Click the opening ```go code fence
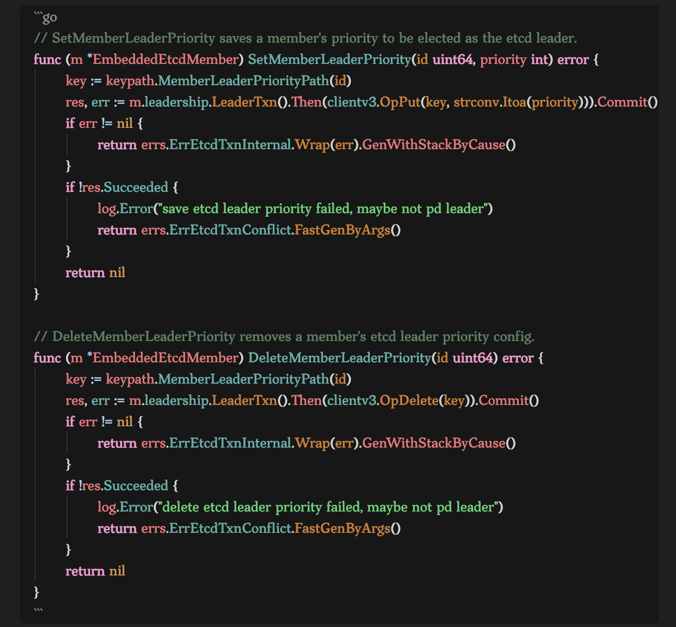This screenshot has width=676, height=627. [45, 17]
